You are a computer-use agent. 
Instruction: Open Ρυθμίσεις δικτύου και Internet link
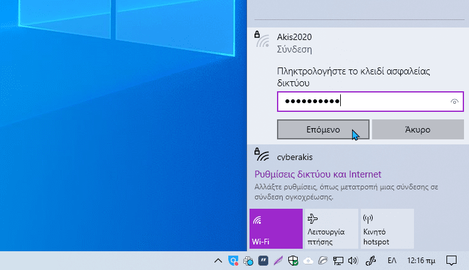pos(318,174)
